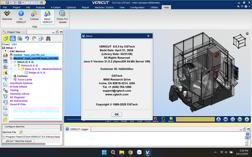The width and height of the screenshot is (252, 157).
Task: Click the OPTI status light
Action: click(163, 118)
